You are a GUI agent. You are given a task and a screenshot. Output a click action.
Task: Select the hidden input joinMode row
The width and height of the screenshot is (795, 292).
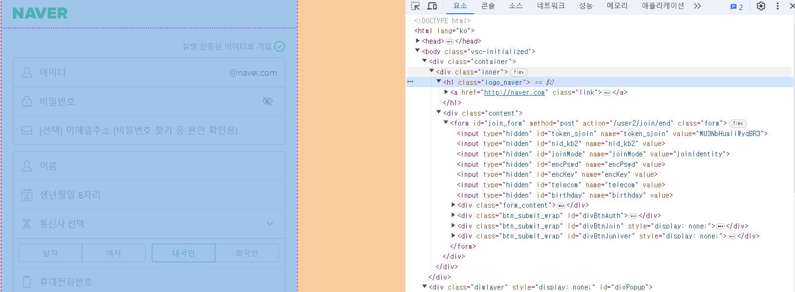point(593,154)
